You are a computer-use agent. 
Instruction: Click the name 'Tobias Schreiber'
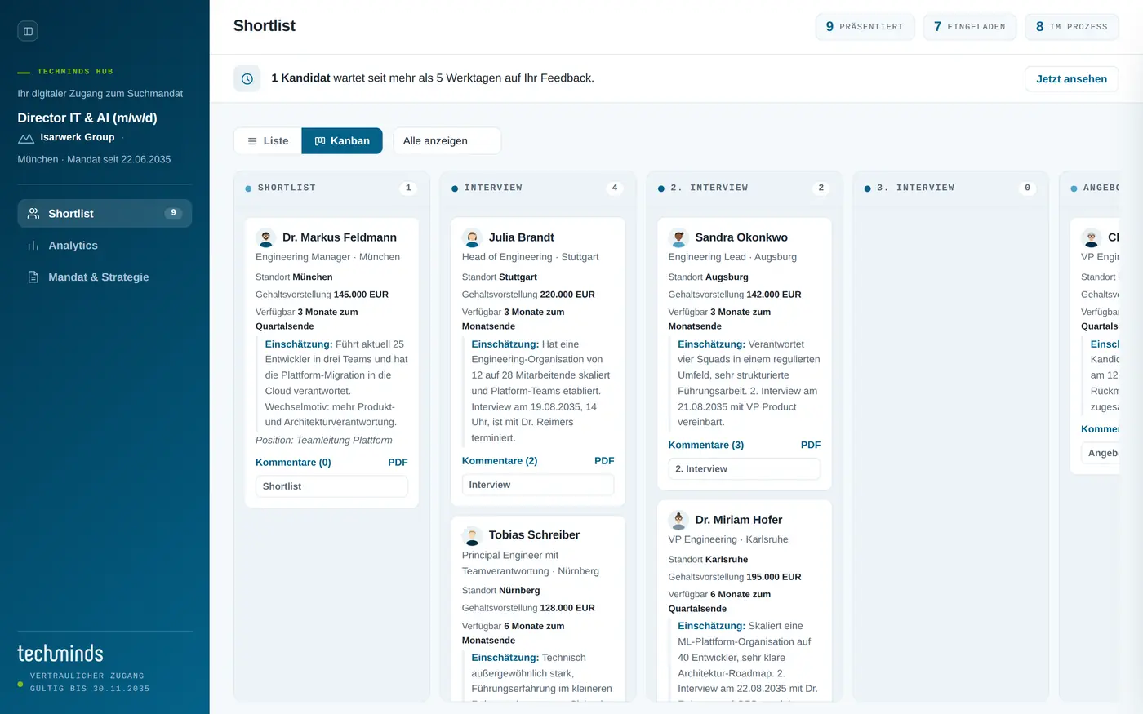click(x=534, y=535)
